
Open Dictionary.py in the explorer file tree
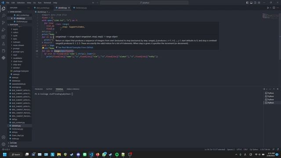[18, 129]
